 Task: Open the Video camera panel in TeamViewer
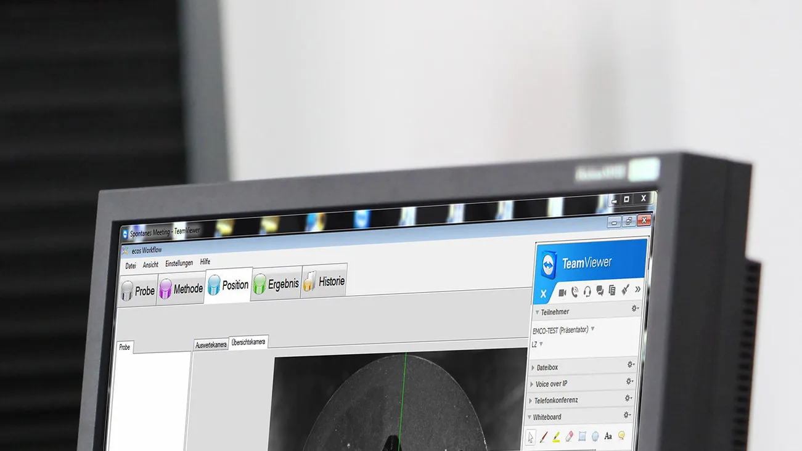pyautogui.click(x=562, y=292)
